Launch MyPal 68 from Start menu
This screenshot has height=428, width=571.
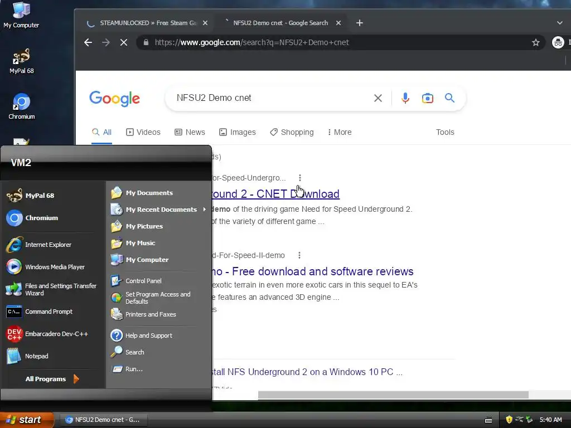point(31,196)
